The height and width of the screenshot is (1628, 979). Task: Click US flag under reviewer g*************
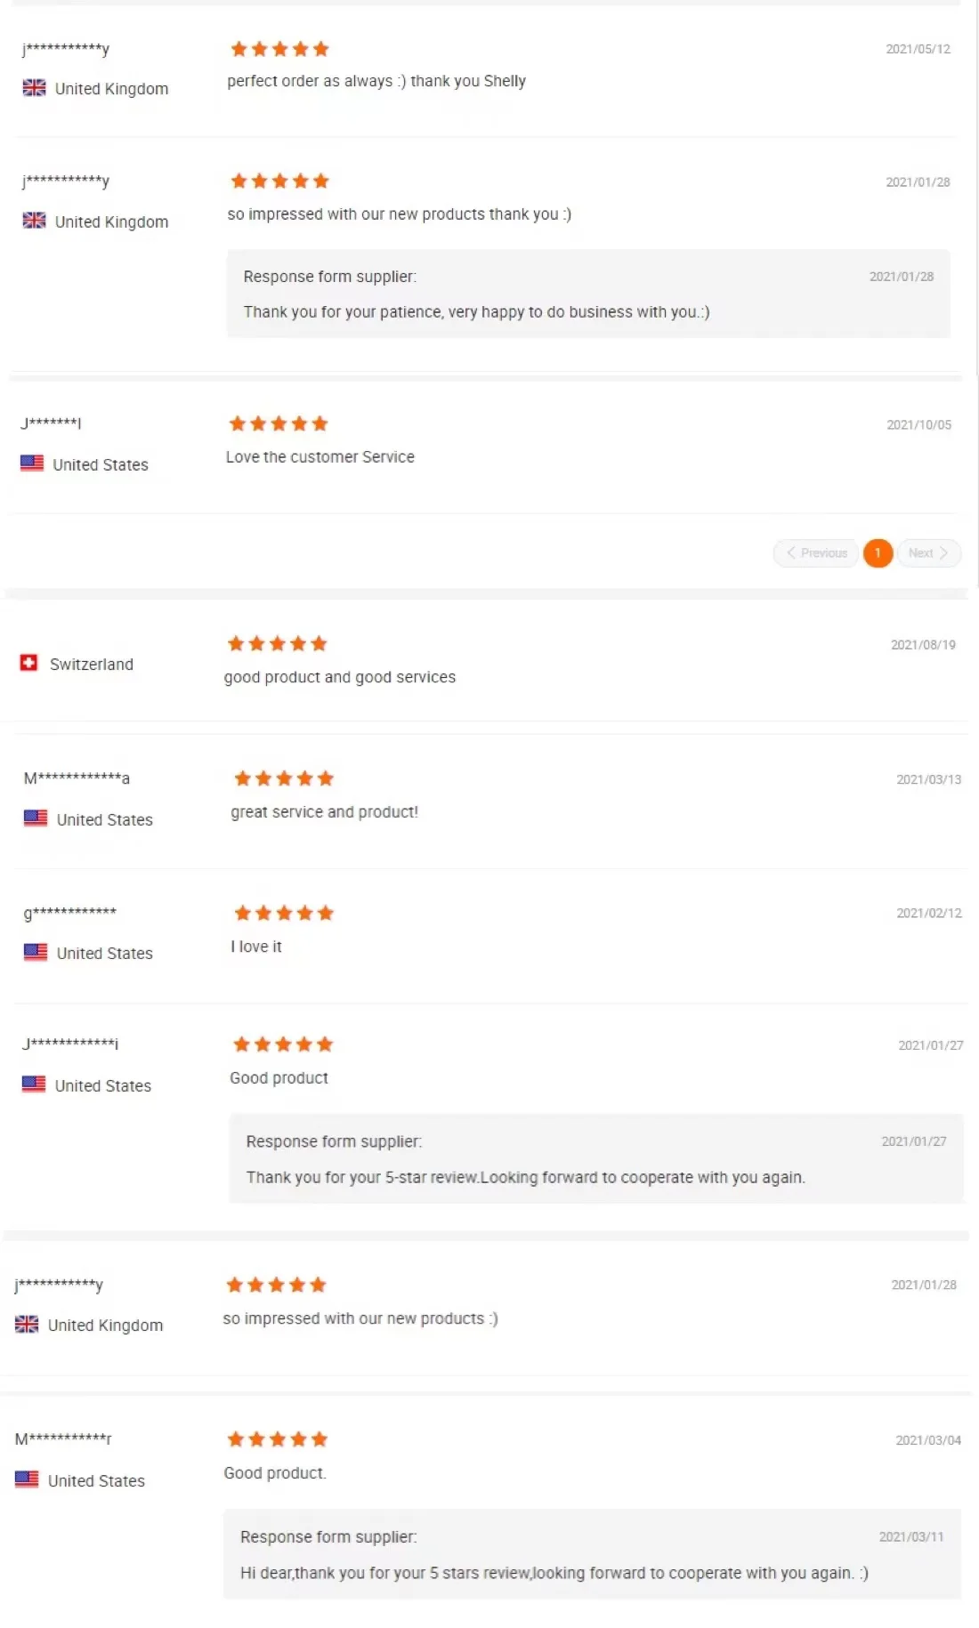36,951
